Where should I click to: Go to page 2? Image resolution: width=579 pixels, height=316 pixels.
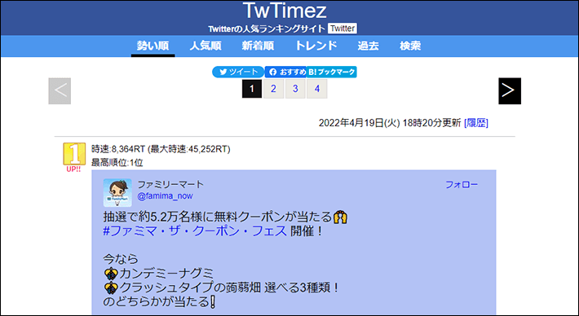(274, 89)
